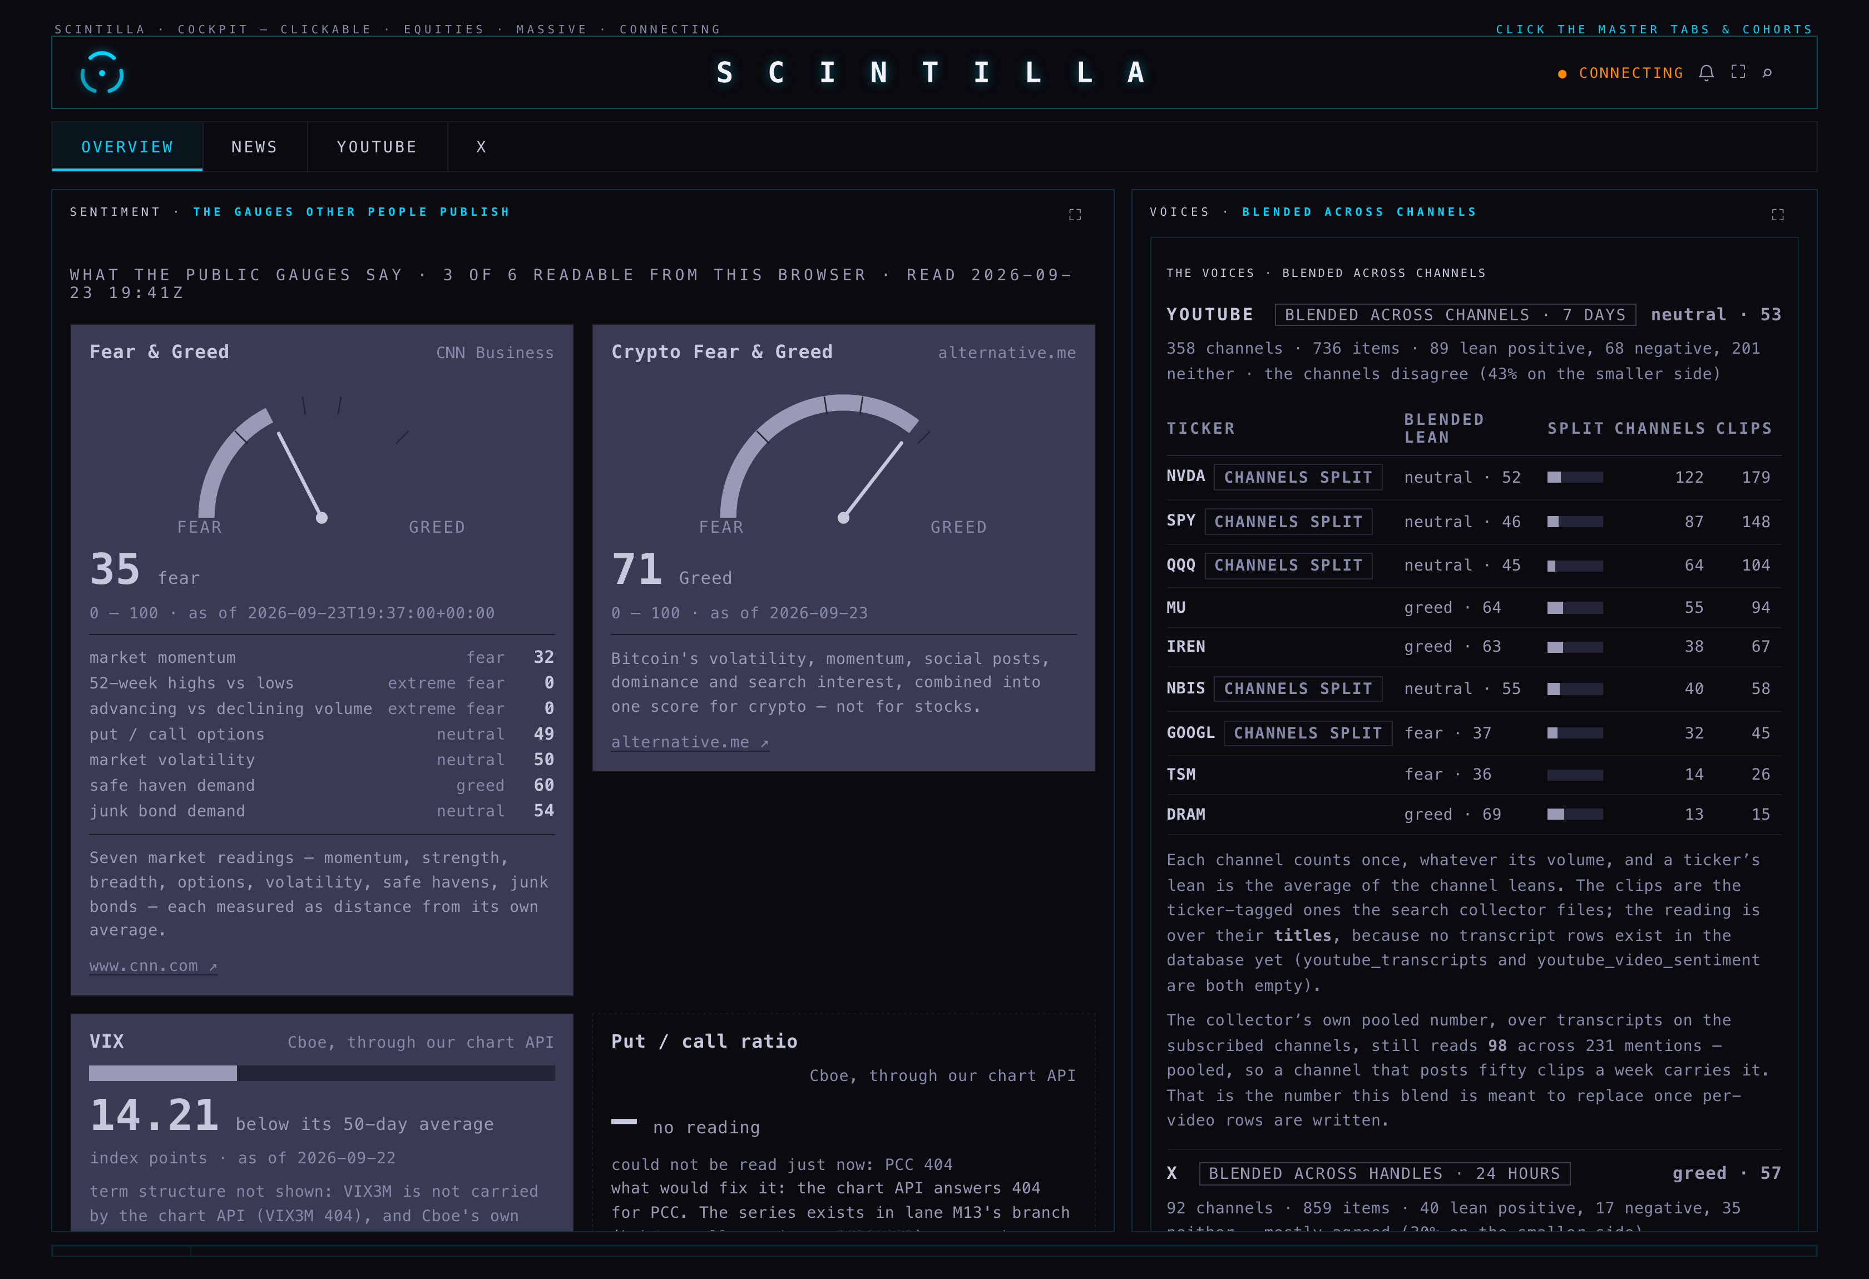Click the TICKER column header
The height and width of the screenshot is (1279, 1869).
[1201, 429]
